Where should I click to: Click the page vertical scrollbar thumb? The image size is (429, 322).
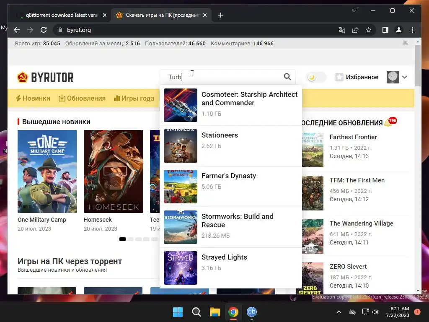(418, 66)
